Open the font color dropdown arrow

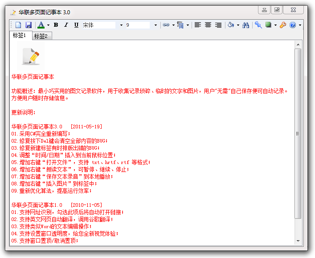click(x=48, y=25)
